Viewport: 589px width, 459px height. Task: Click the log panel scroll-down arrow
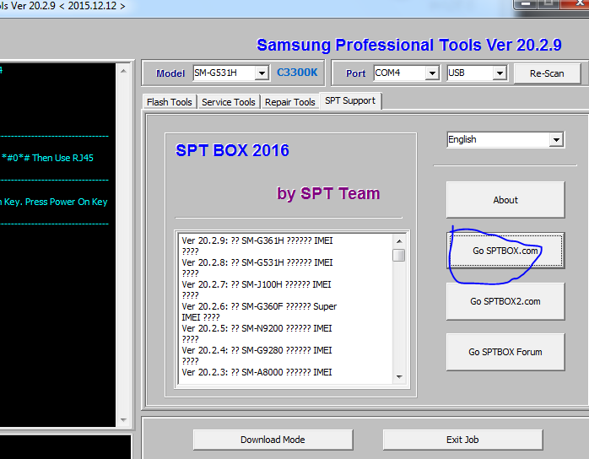[x=123, y=420]
